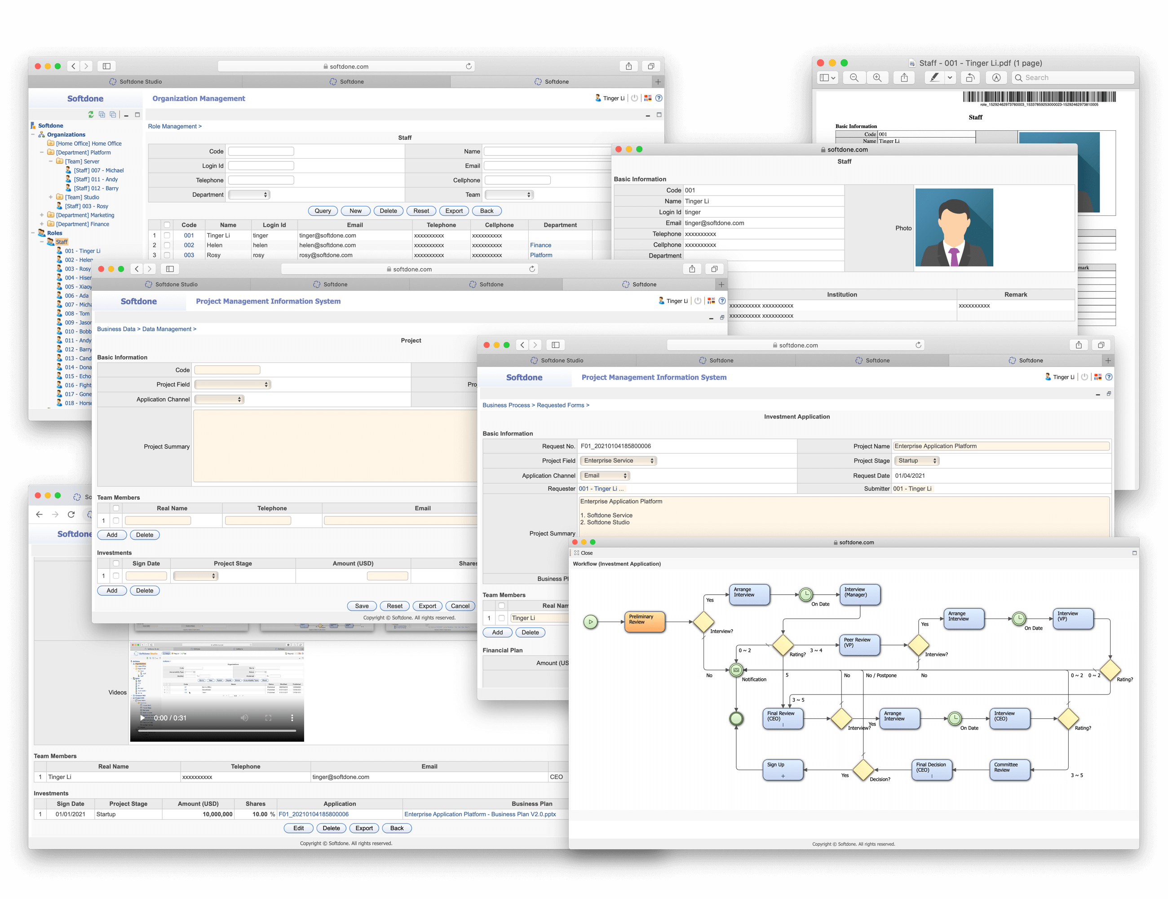
Task: Click the share icon in the Investment Application browser
Action: tap(1079, 345)
